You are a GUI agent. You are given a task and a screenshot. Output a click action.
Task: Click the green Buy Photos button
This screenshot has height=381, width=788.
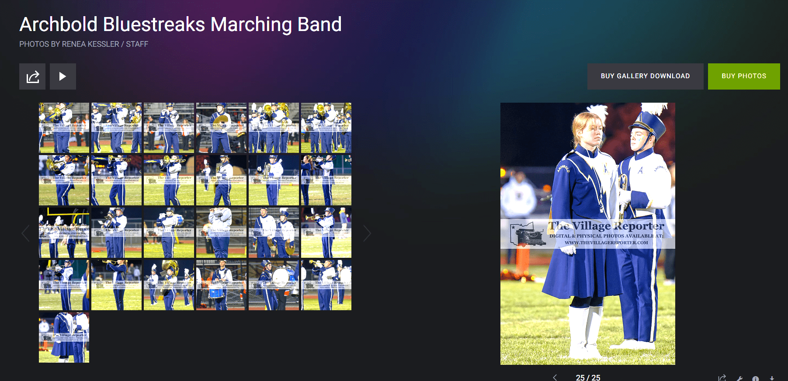click(x=744, y=76)
